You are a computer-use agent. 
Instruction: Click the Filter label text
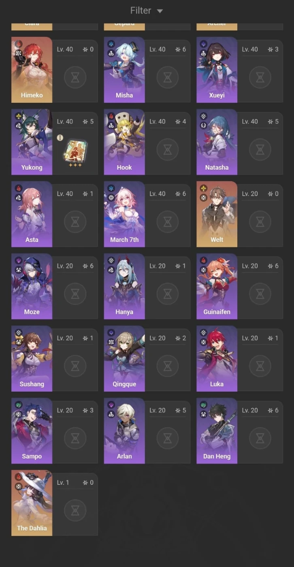141,11
